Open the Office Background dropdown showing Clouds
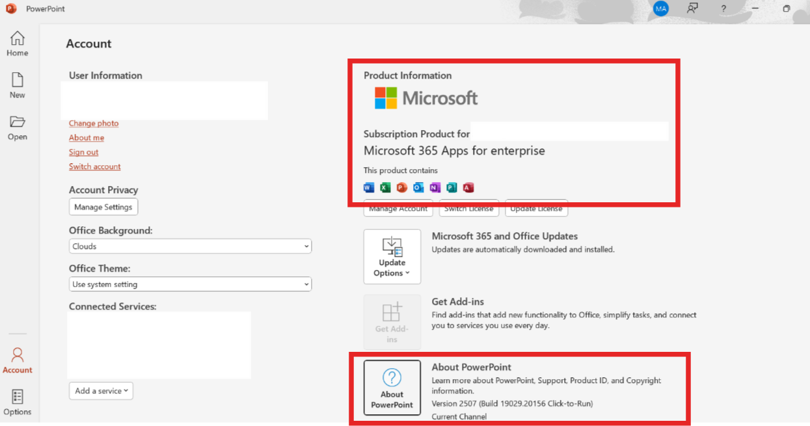810x426 pixels. [190, 246]
